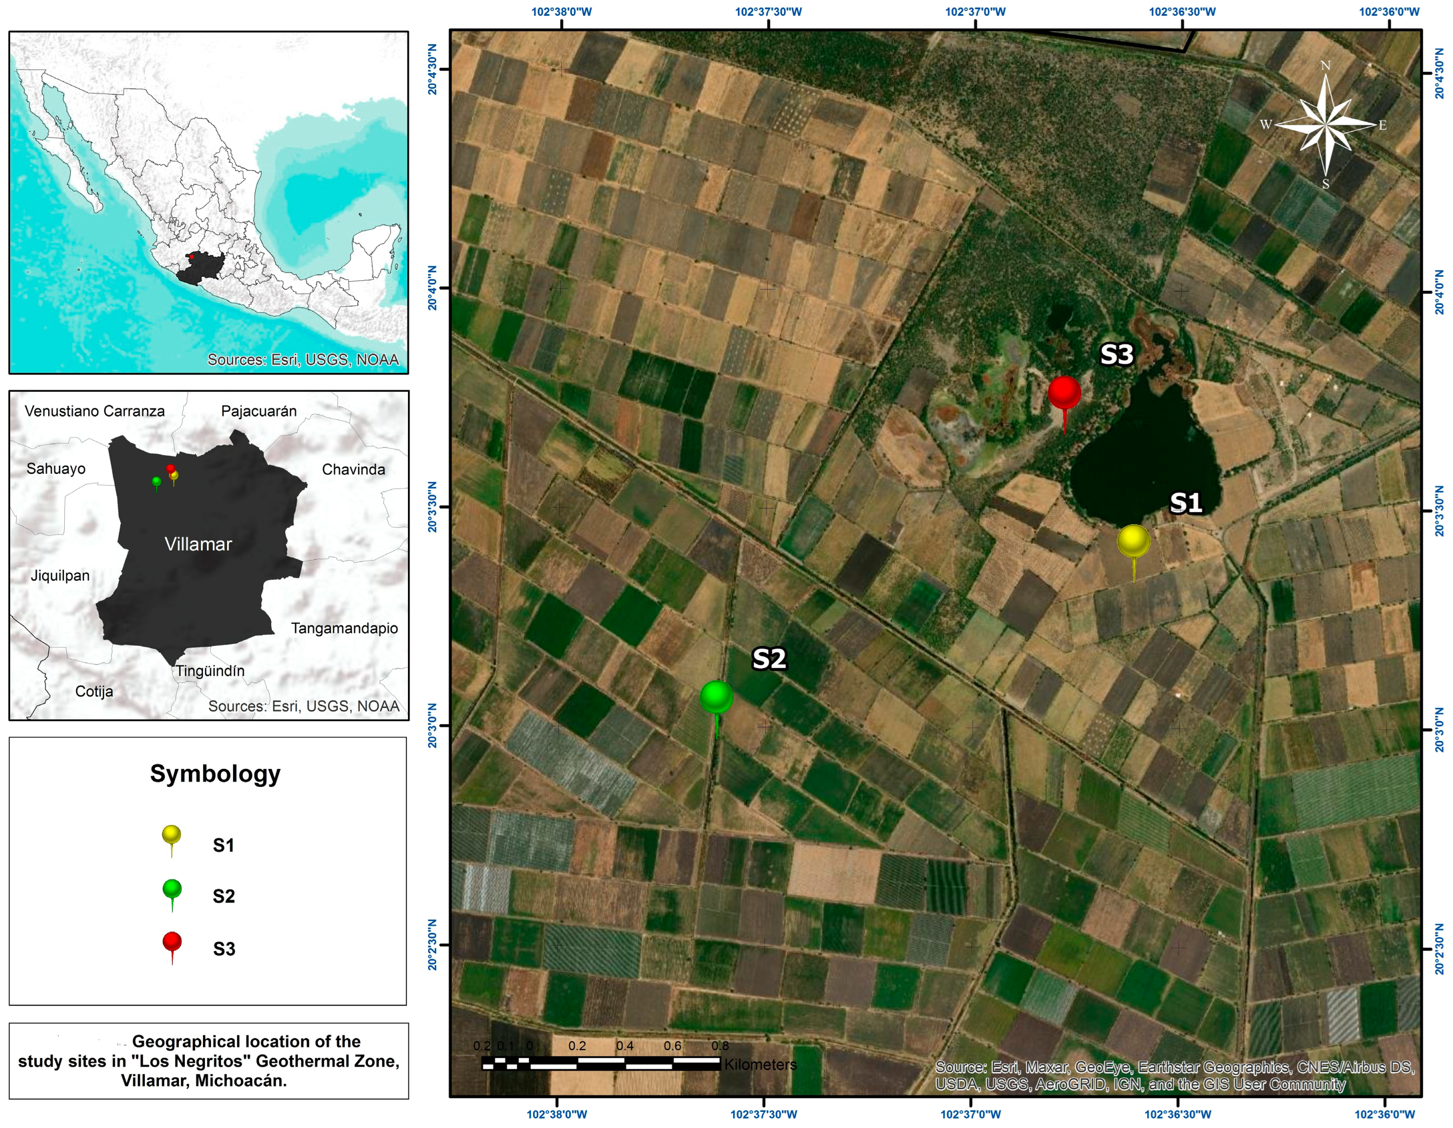Click left axis label 20°3'0"N
The height and width of the screenshot is (1128, 1453).
point(433,726)
